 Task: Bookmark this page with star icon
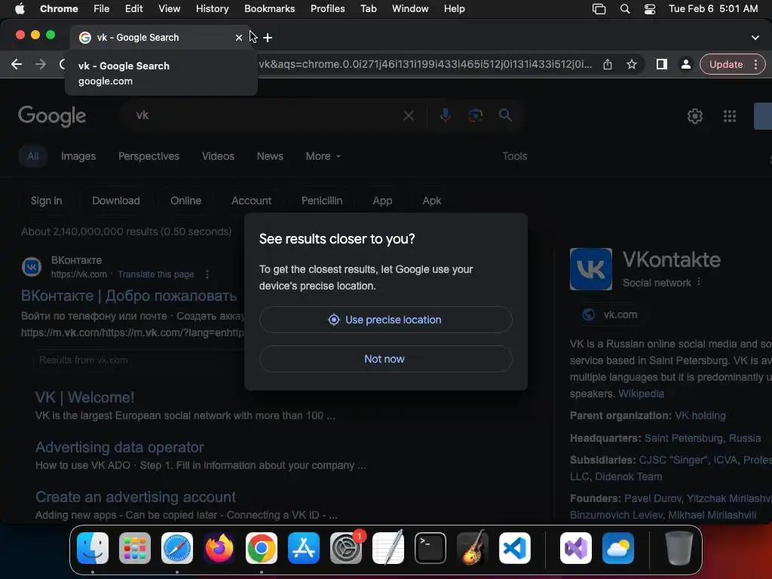pos(632,65)
